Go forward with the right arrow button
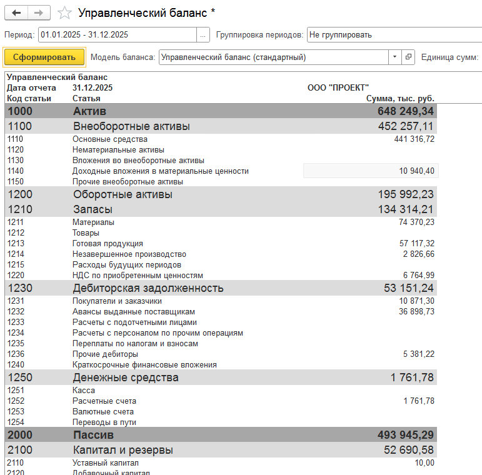This screenshot has width=482, height=475. (x=39, y=13)
